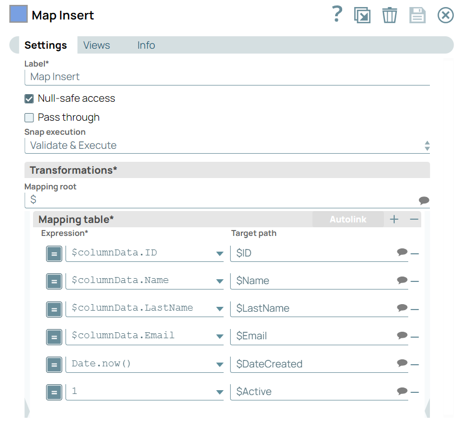Click into the Label input field

227,77
